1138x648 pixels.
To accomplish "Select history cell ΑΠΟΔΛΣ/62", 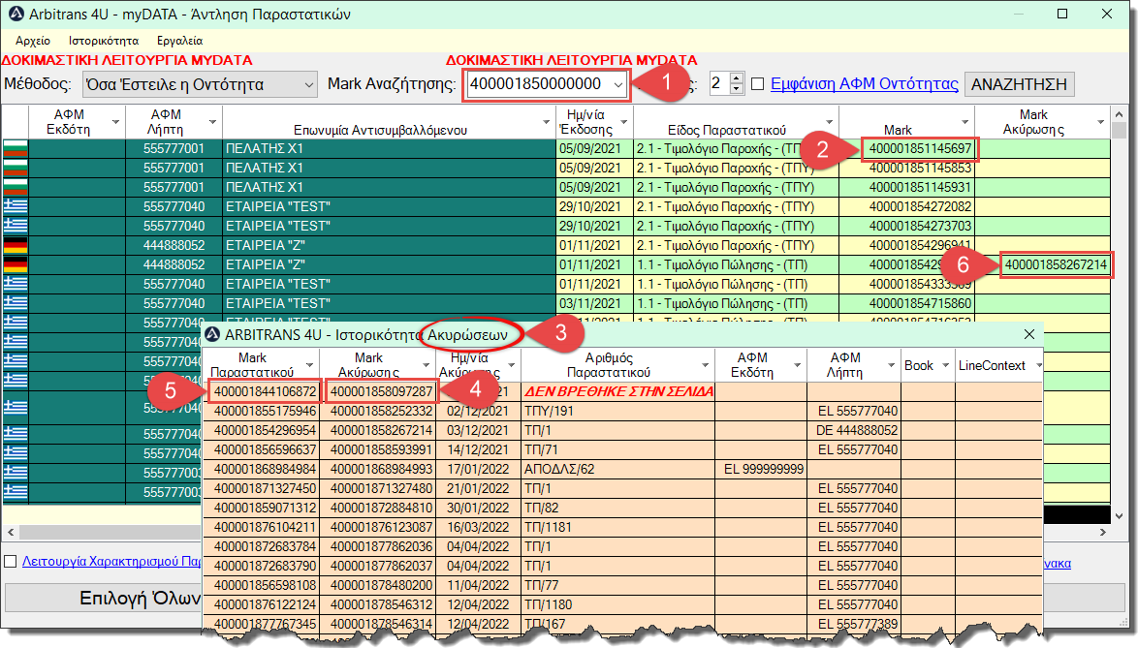I will tap(618, 469).
